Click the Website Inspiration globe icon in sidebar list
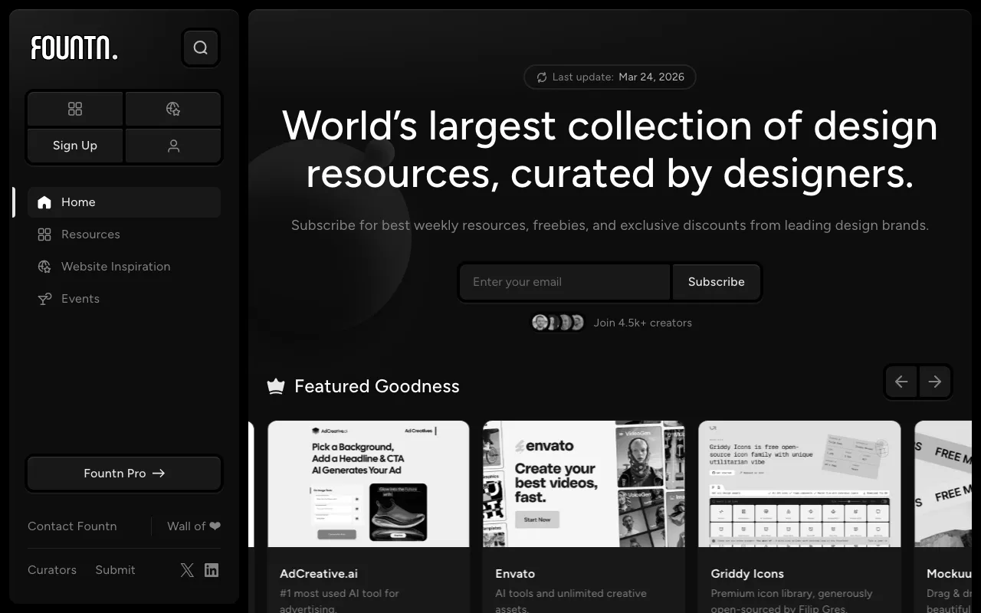Screen dimensions: 981x613 (x=44, y=267)
